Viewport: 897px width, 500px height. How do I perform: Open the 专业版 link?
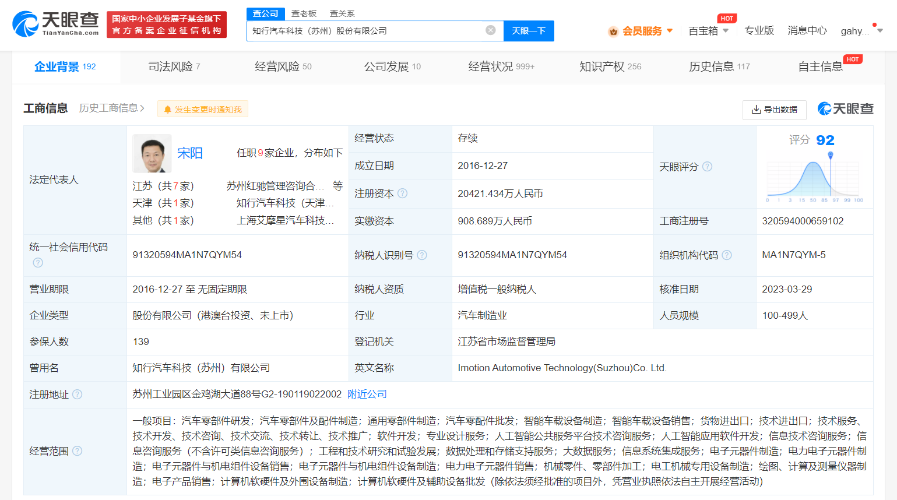pos(759,30)
